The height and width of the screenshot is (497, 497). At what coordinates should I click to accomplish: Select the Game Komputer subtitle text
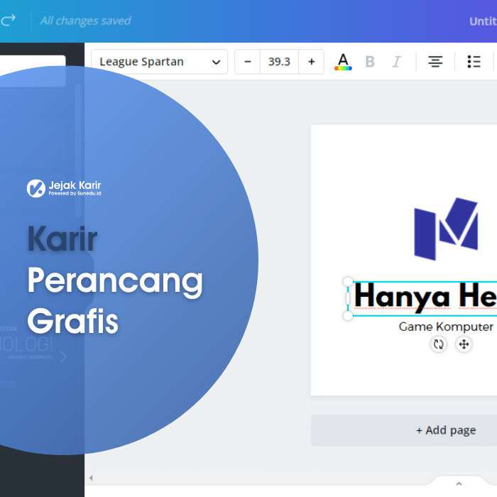click(x=446, y=327)
